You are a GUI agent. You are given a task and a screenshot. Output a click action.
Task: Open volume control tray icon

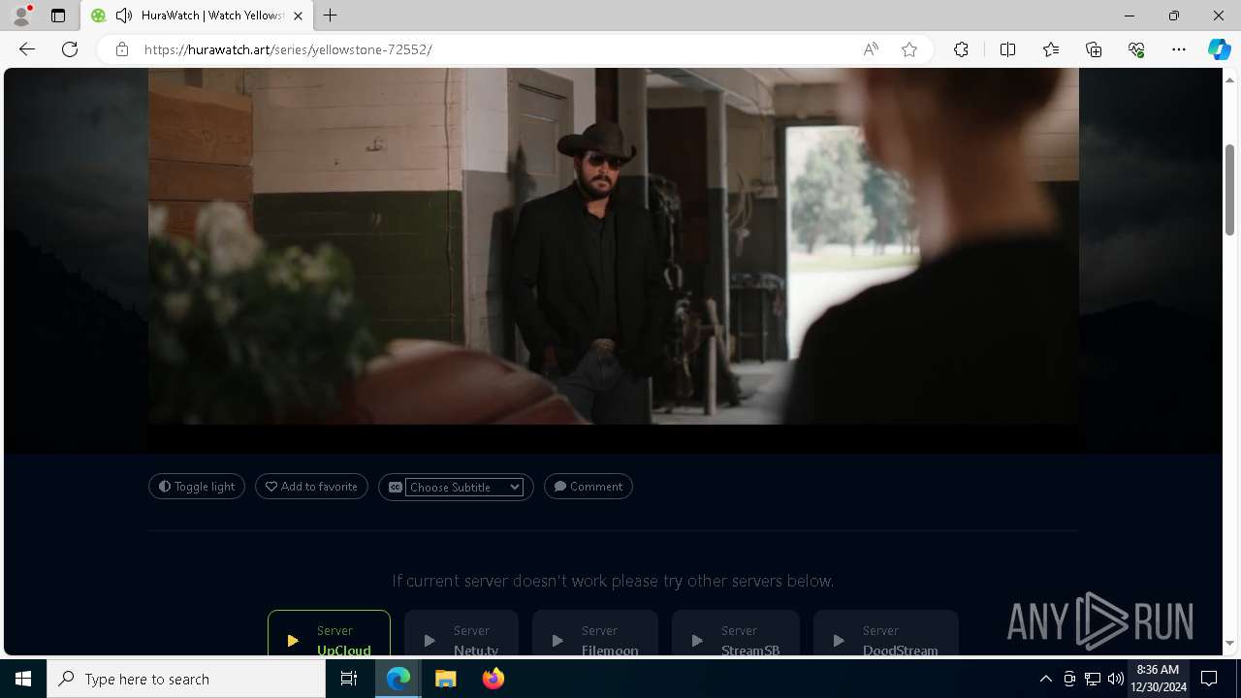(1115, 679)
